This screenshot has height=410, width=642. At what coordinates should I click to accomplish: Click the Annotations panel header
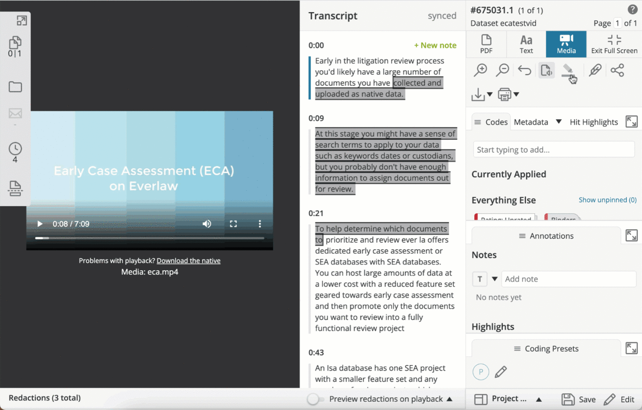click(x=546, y=236)
